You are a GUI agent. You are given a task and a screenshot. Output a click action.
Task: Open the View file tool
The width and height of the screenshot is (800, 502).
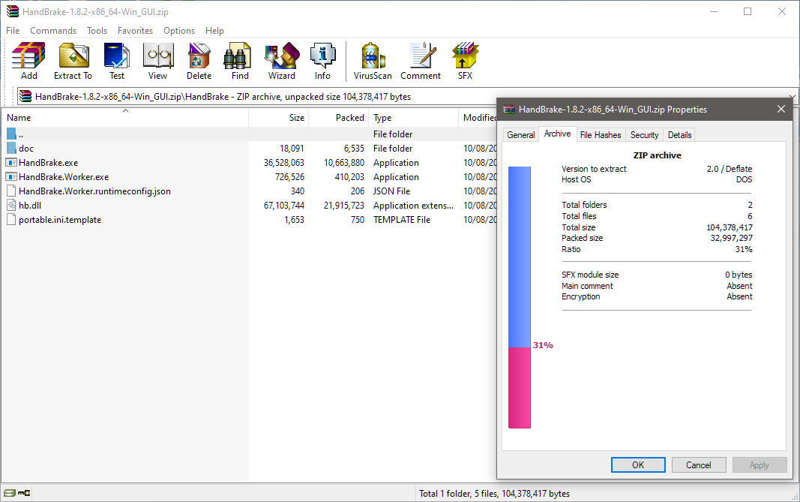pos(158,56)
